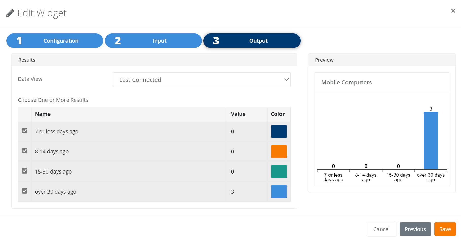Image resolution: width=461 pixels, height=241 pixels.
Task: Click the '7 or less days ago' chart axis label
Action: 333,177
